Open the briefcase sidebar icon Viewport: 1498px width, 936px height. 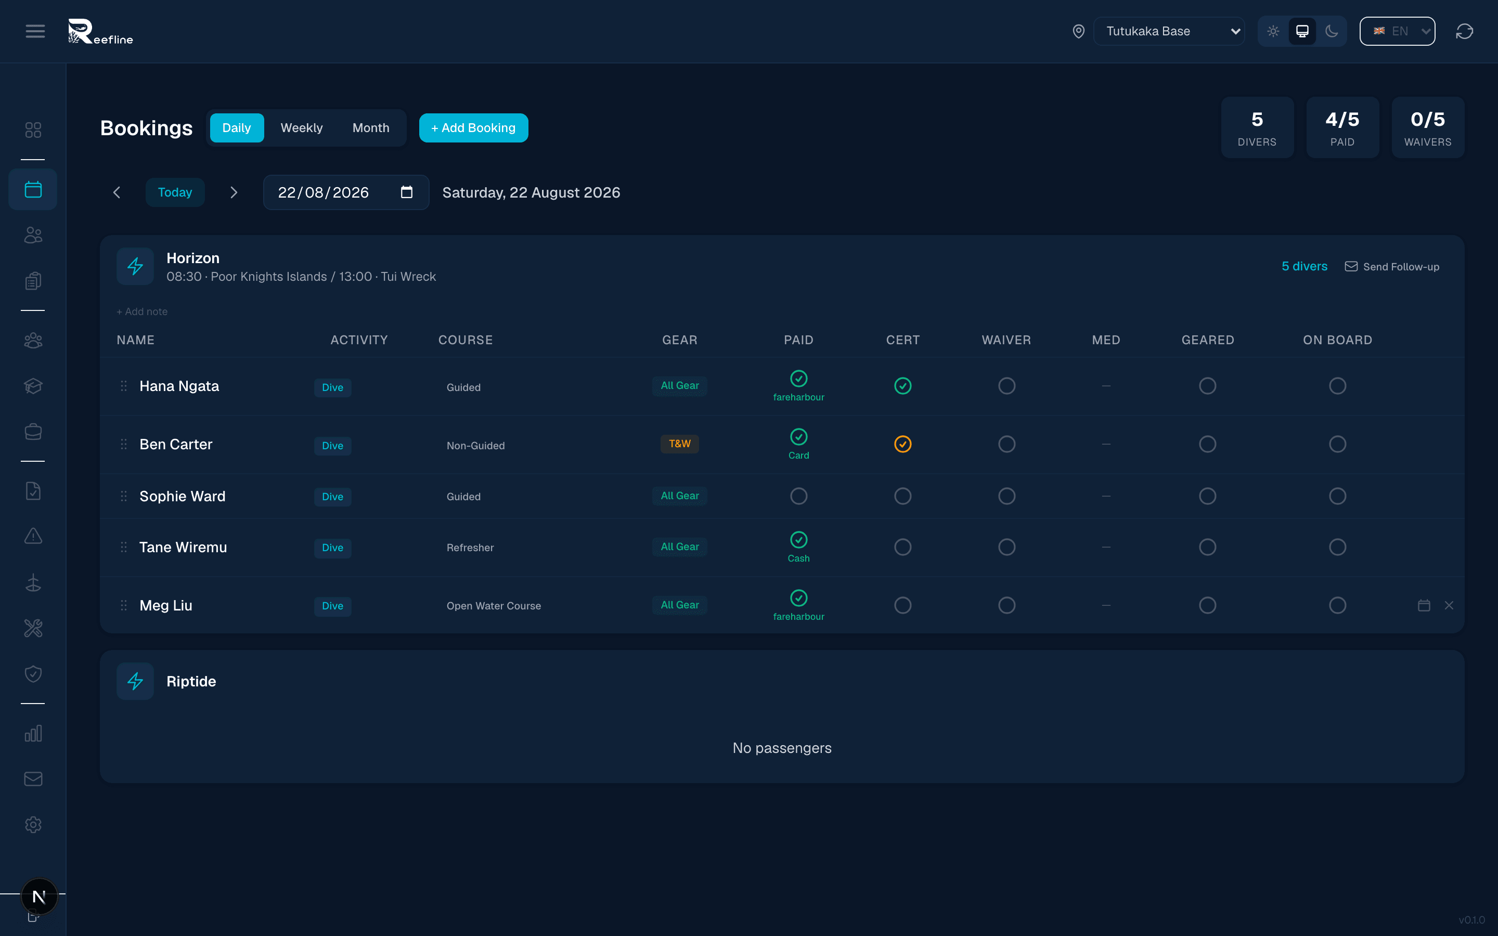[x=33, y=432]
